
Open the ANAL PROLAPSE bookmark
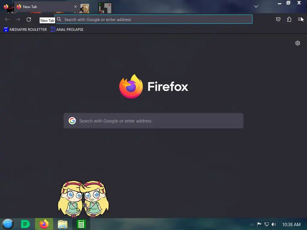(x=67, y=29)
